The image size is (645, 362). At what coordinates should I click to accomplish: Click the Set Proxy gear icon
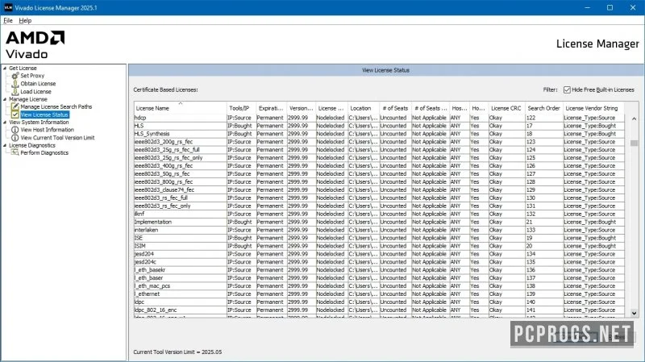click(x=15, y=76)
